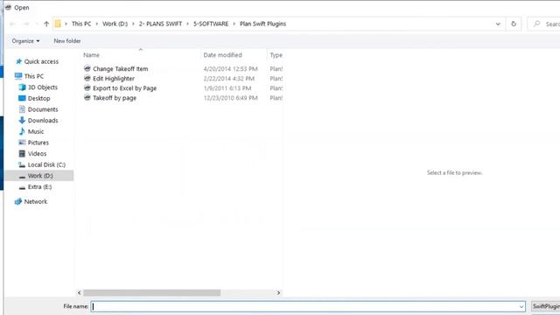Select the Takeoff by page file
560x315 pixels.
coord(115,98)
